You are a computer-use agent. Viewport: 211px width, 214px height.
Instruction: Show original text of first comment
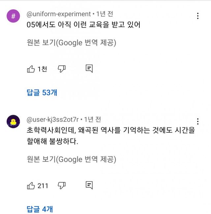pos(71,43)
